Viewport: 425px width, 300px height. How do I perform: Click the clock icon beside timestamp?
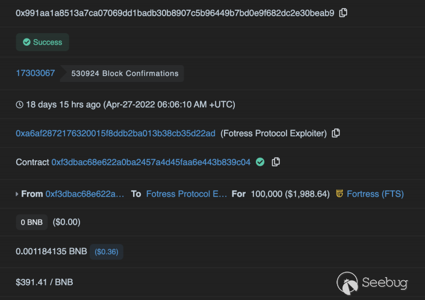pos(19,105)
